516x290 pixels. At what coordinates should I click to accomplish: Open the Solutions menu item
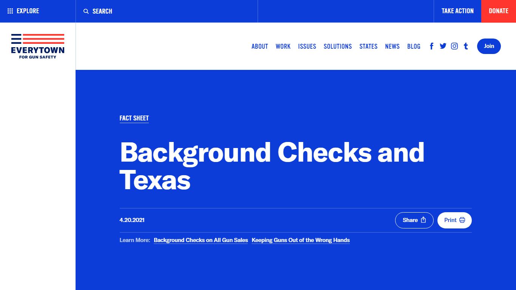[x=338, y=46]
